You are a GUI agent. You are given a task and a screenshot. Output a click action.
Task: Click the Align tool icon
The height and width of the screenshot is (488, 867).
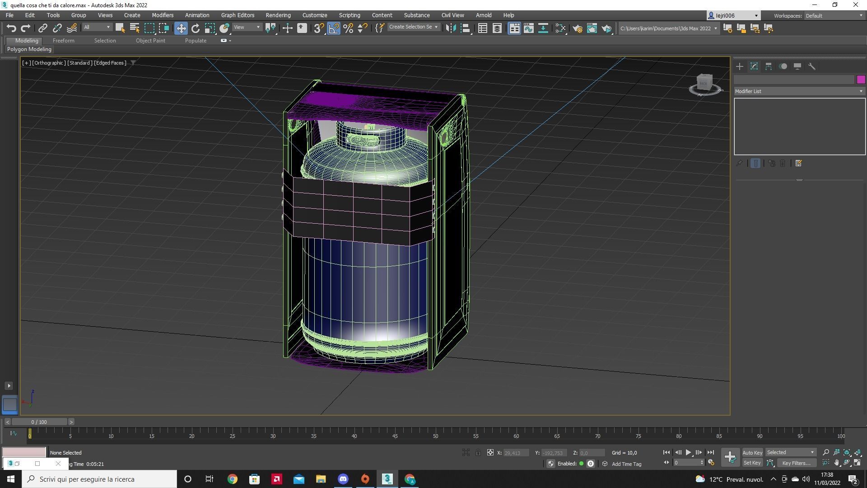465,28
